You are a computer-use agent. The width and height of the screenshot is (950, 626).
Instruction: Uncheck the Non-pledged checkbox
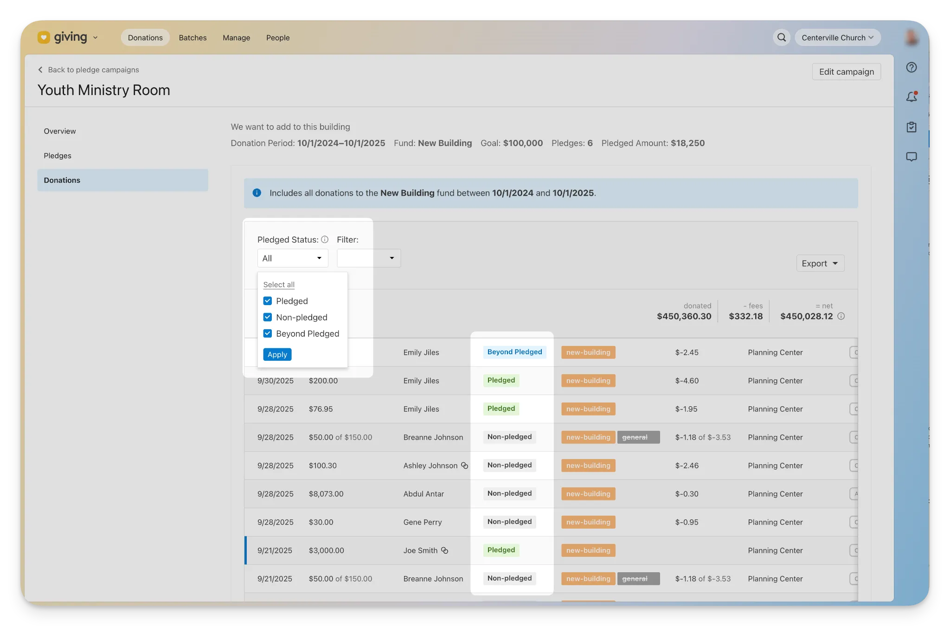pos(268,317)
